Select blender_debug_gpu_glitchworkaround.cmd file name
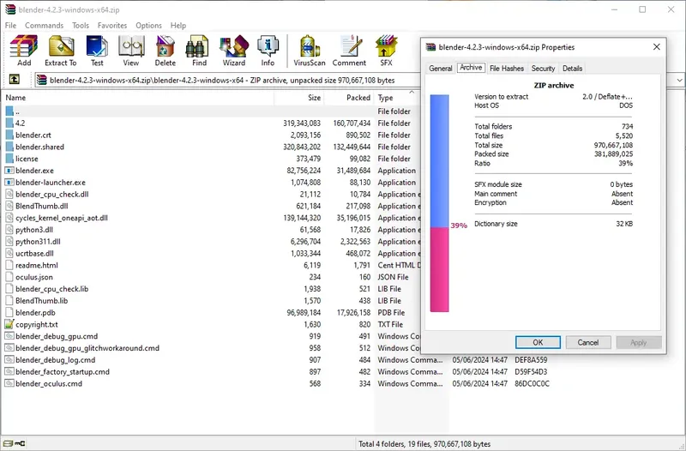 (x=87, y=348)
